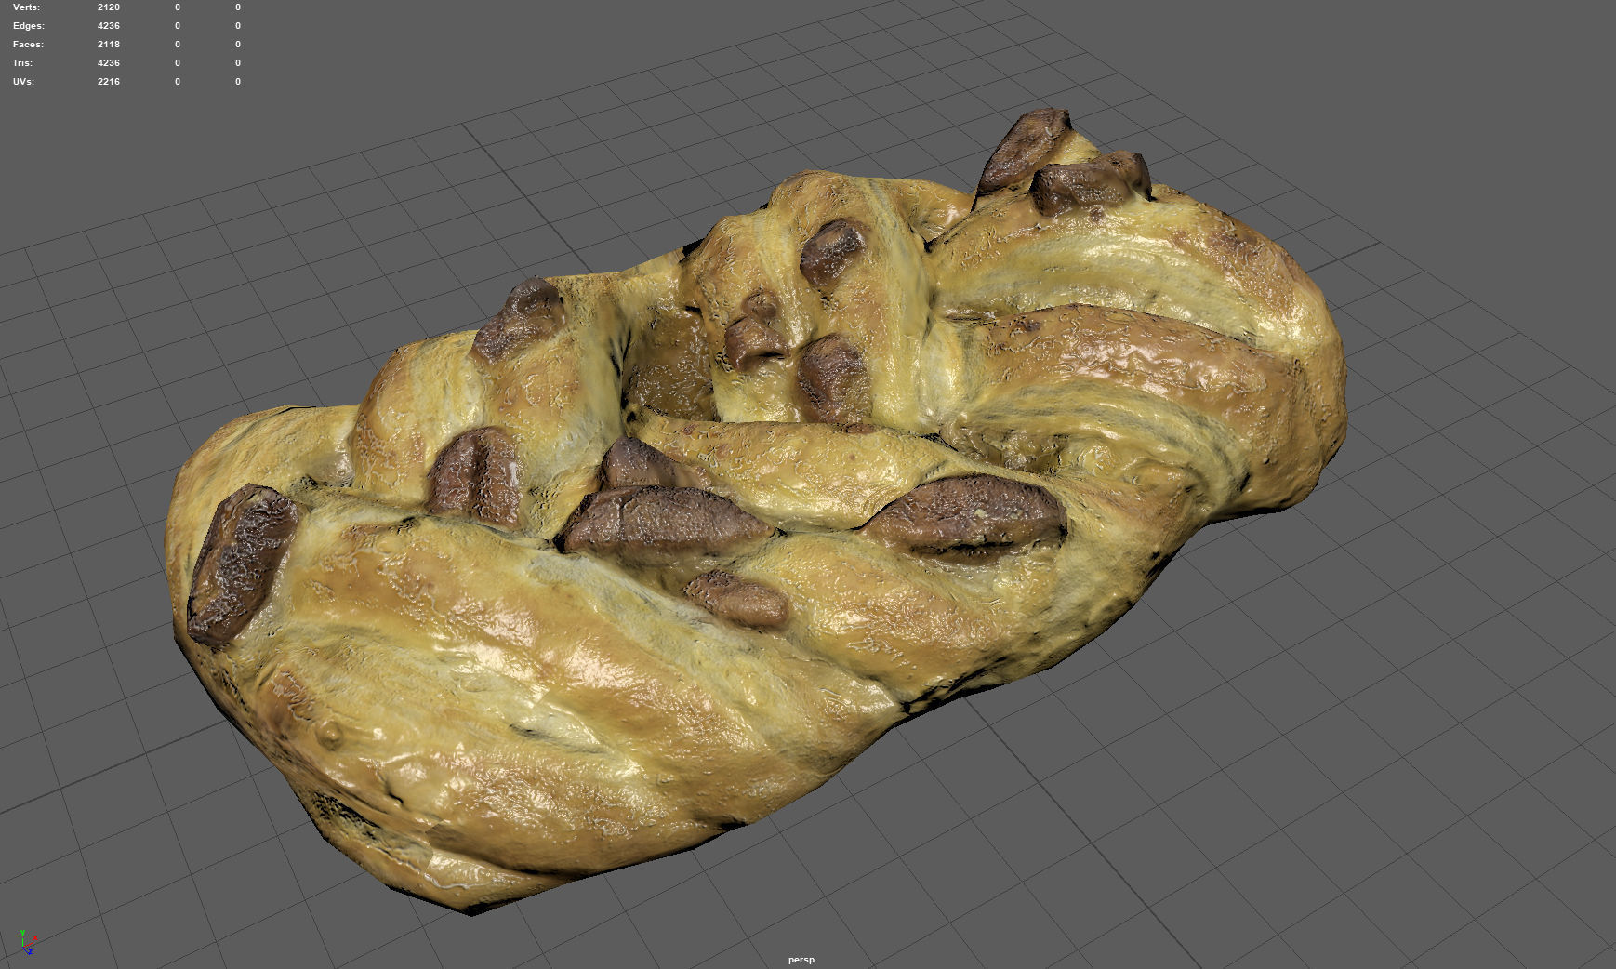Click the Verts count value 2120
1616x969 pixels.
coord(109,7)
